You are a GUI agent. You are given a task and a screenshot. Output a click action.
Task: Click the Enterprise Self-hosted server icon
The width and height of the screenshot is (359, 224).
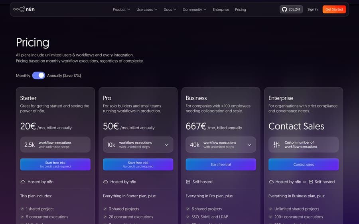pos(311,182)
